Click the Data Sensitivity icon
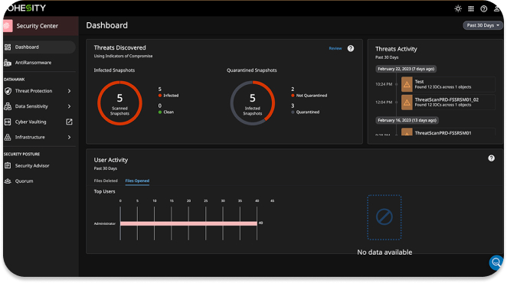The width and height of the screenshot is (507, 283). coord(8,106)
